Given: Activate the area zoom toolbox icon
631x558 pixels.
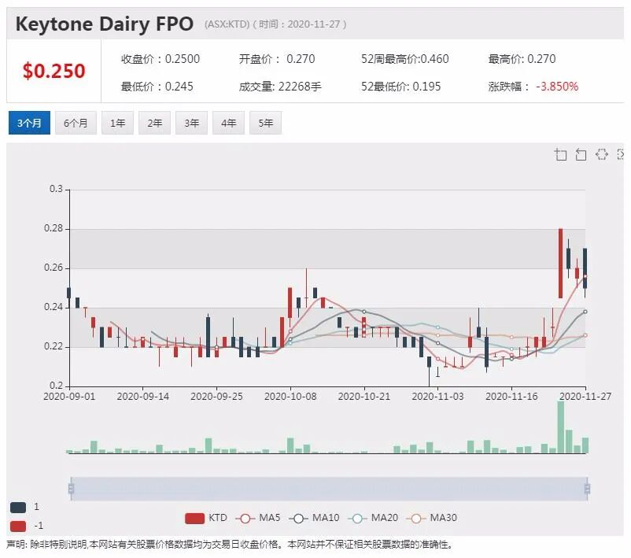Looking at the screenshot, I should tap(560, 154).
